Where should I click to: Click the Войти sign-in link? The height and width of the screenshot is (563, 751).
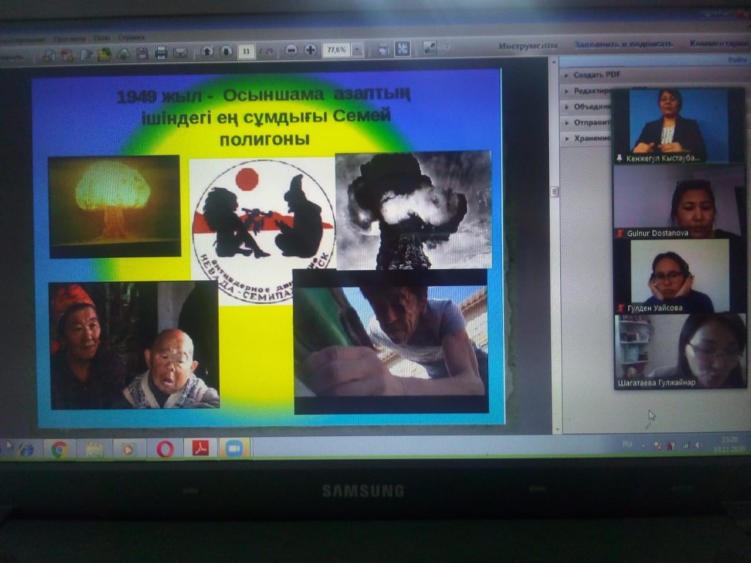(737, 60)
